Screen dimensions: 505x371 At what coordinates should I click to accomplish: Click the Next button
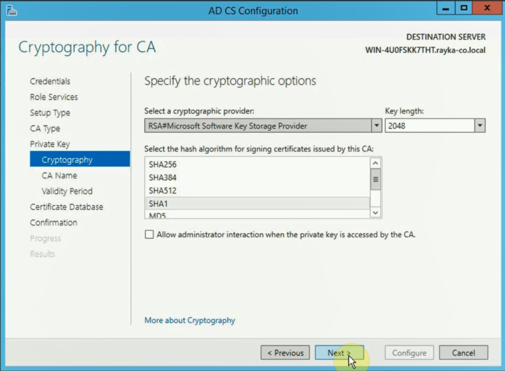point(339,353)
